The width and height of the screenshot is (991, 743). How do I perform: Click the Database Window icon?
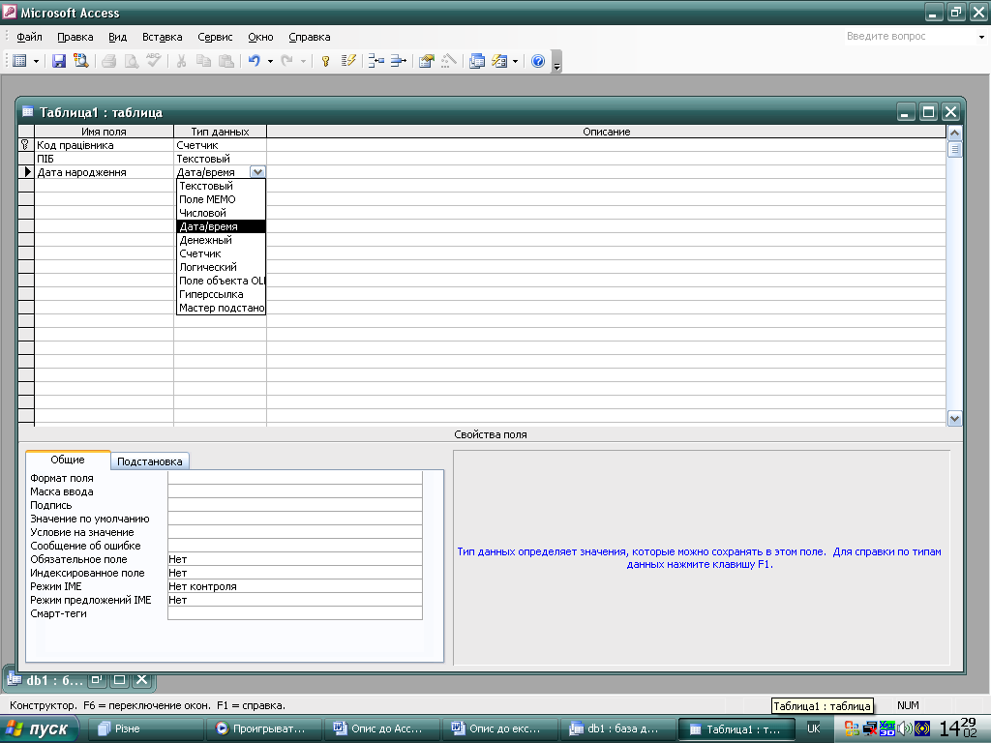477,61
